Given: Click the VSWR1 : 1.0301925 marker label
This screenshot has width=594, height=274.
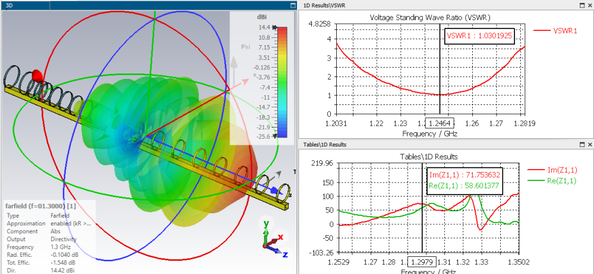Looking at the screenshot, I should 479,36.
